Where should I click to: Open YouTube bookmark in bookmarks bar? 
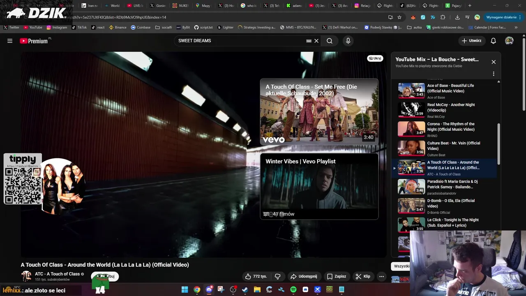[x=33, y=27]
